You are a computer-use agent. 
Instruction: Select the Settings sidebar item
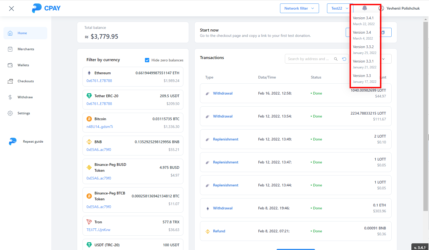click(24, 113)
